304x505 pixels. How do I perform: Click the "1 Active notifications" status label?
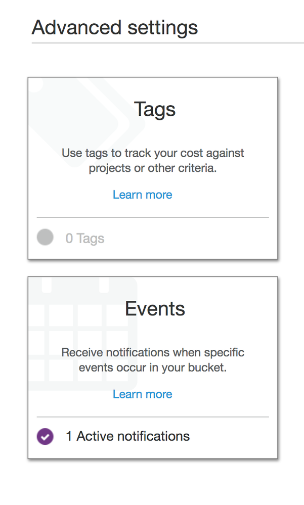(x=128, y=436)
